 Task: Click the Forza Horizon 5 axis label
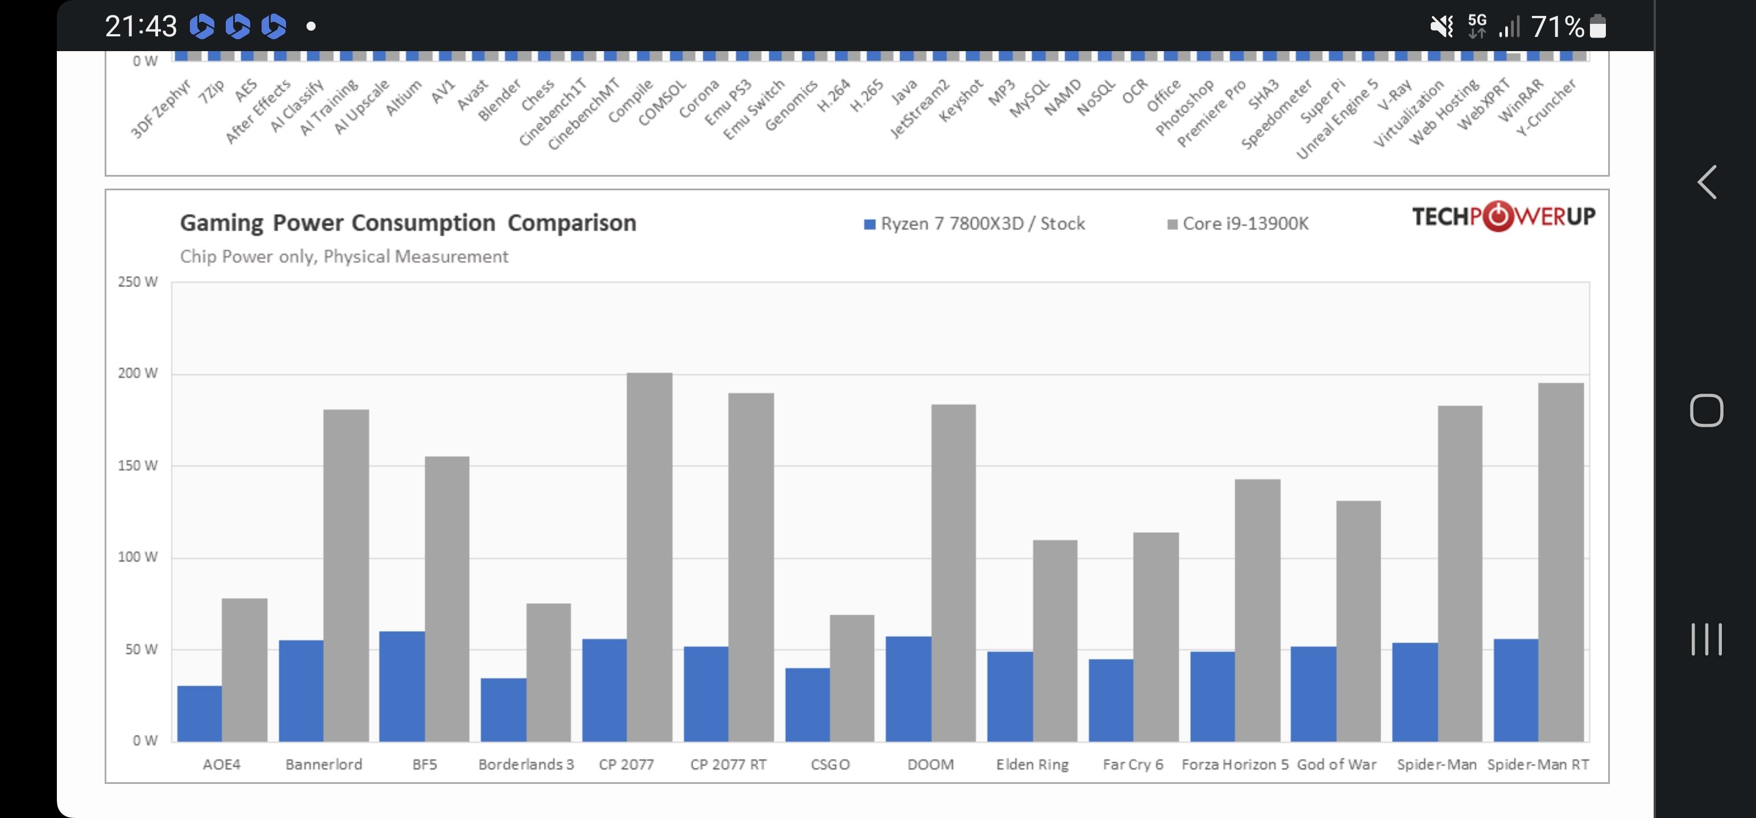pyautogui.click(x=1235, y=764)
